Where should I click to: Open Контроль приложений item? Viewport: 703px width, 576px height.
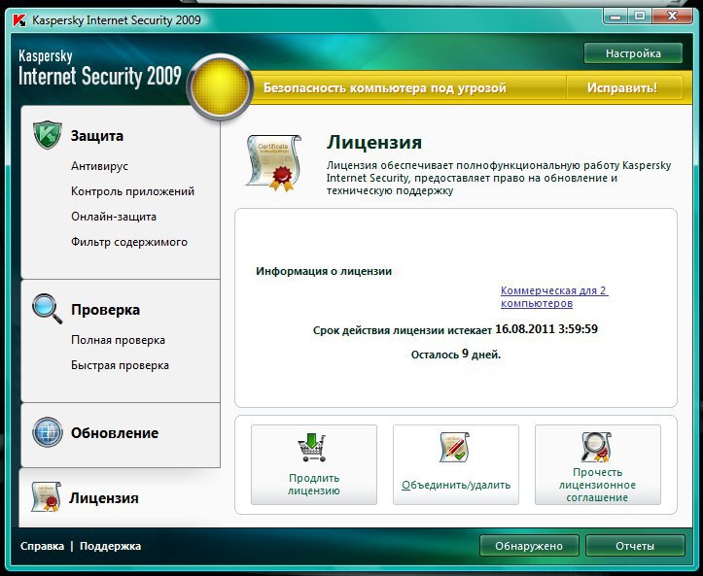pyautogui.click(x=132, y=191)
